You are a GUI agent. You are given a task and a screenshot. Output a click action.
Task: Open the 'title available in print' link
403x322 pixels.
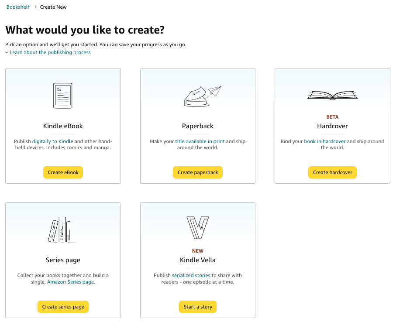[x=200, y=141]
